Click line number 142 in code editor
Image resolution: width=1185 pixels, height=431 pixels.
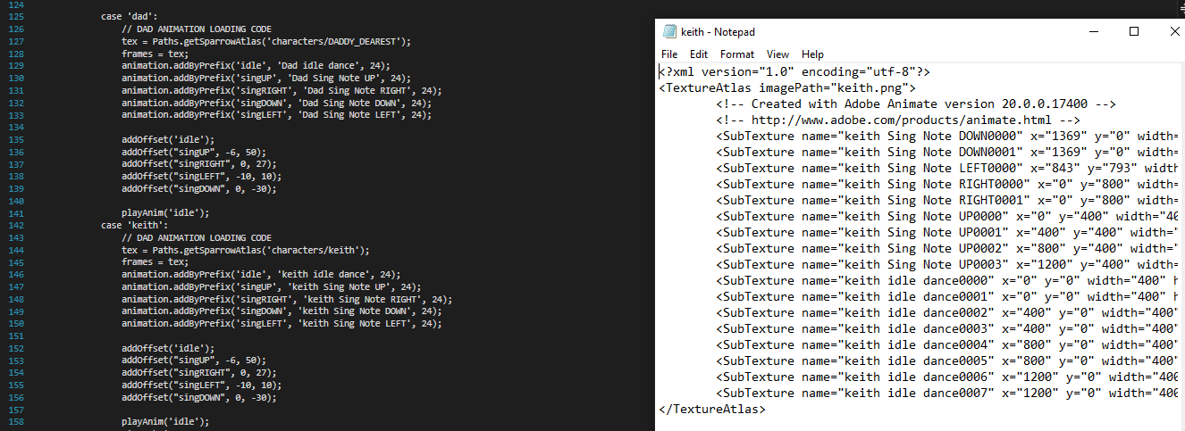[x=17, y=225]
